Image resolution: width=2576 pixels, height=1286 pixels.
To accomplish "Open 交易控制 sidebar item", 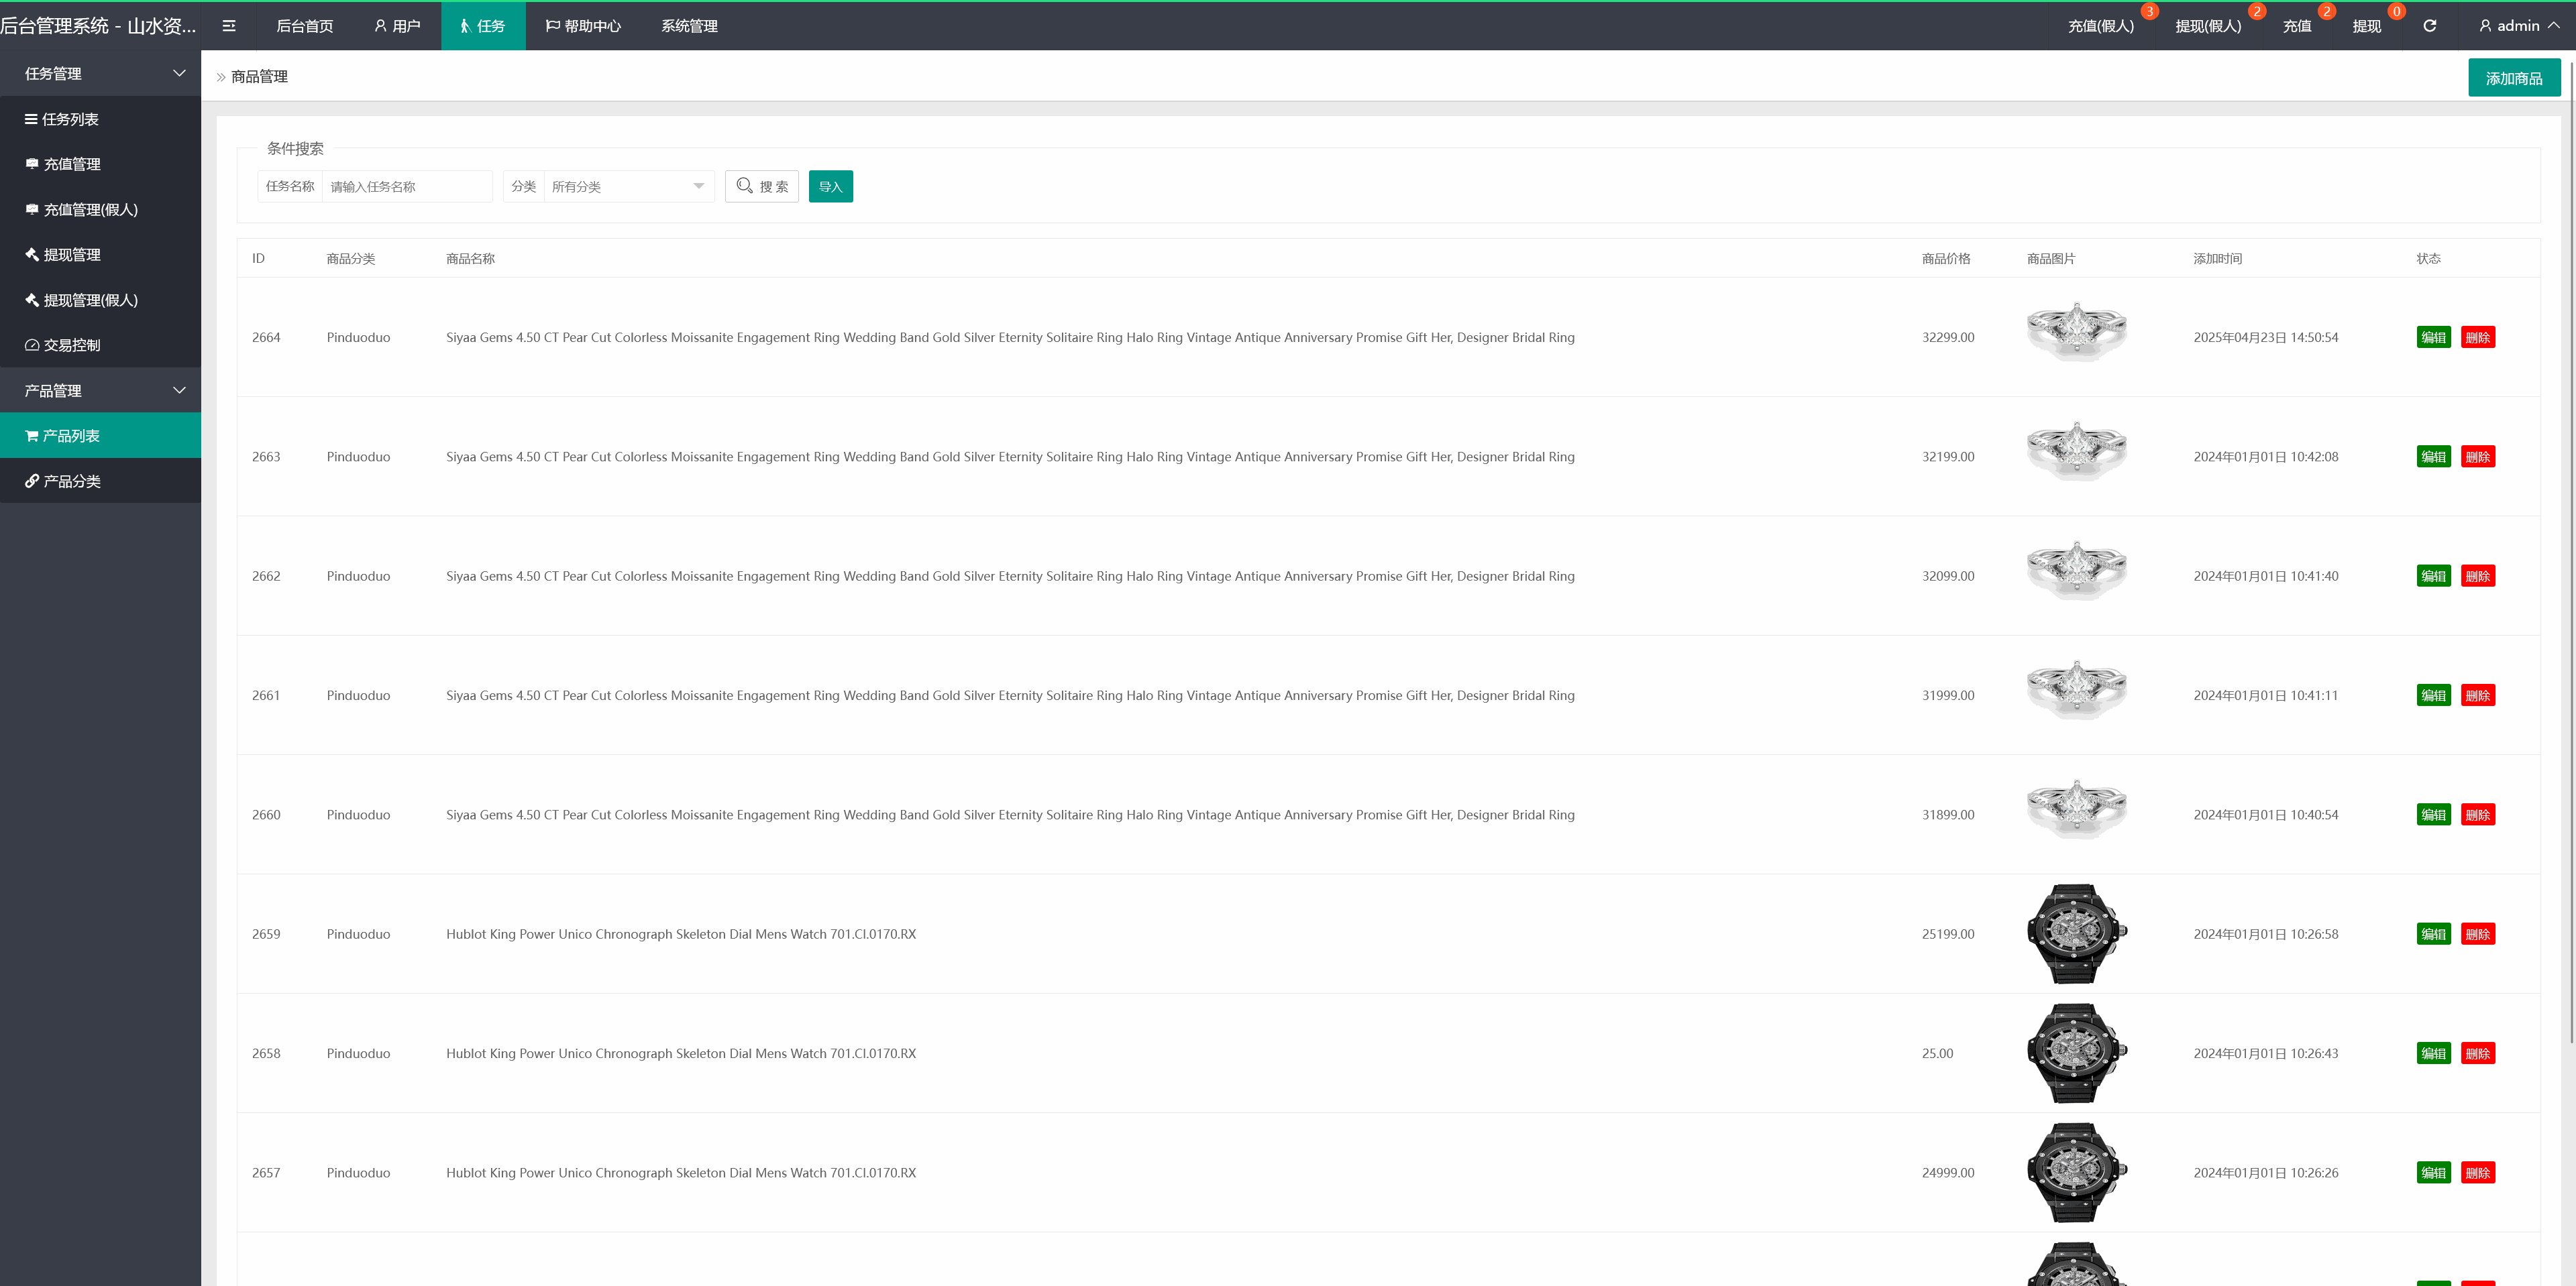I will (71, 345).
